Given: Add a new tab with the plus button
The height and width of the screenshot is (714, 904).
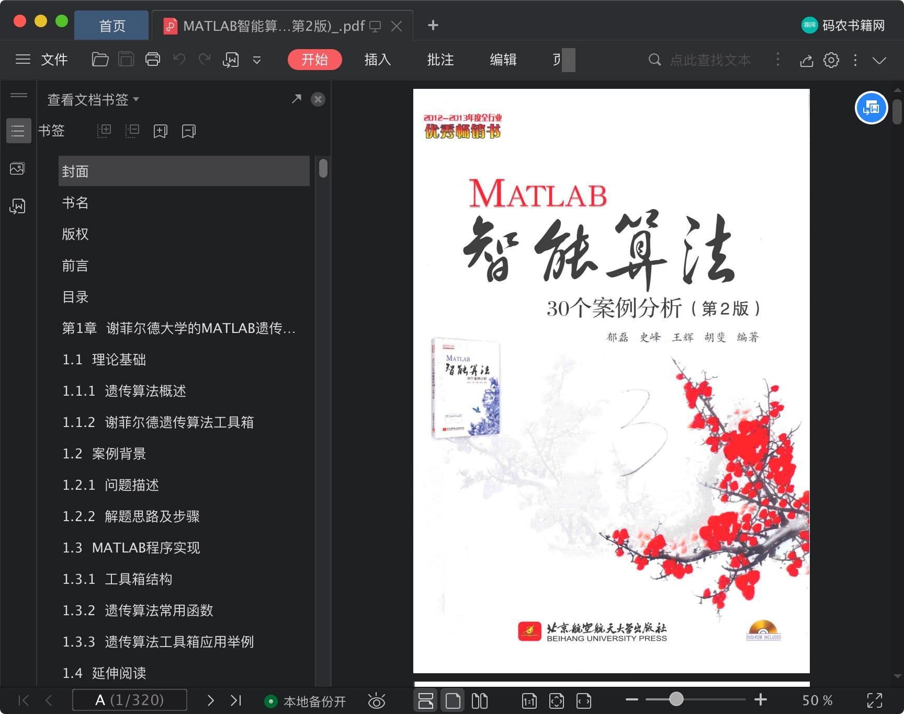Looking at the screenshot, I should click(x=433, y=25).
